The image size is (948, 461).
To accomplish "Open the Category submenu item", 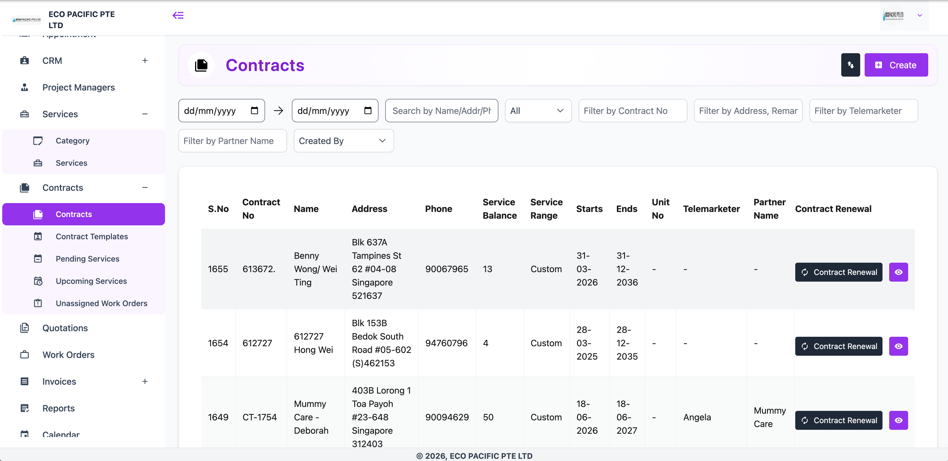I will tap(84, 140).
